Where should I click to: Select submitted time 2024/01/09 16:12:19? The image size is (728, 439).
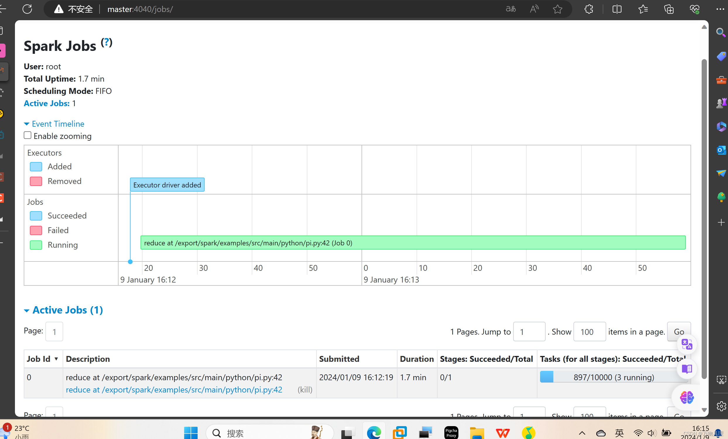(x=356, y=377)
